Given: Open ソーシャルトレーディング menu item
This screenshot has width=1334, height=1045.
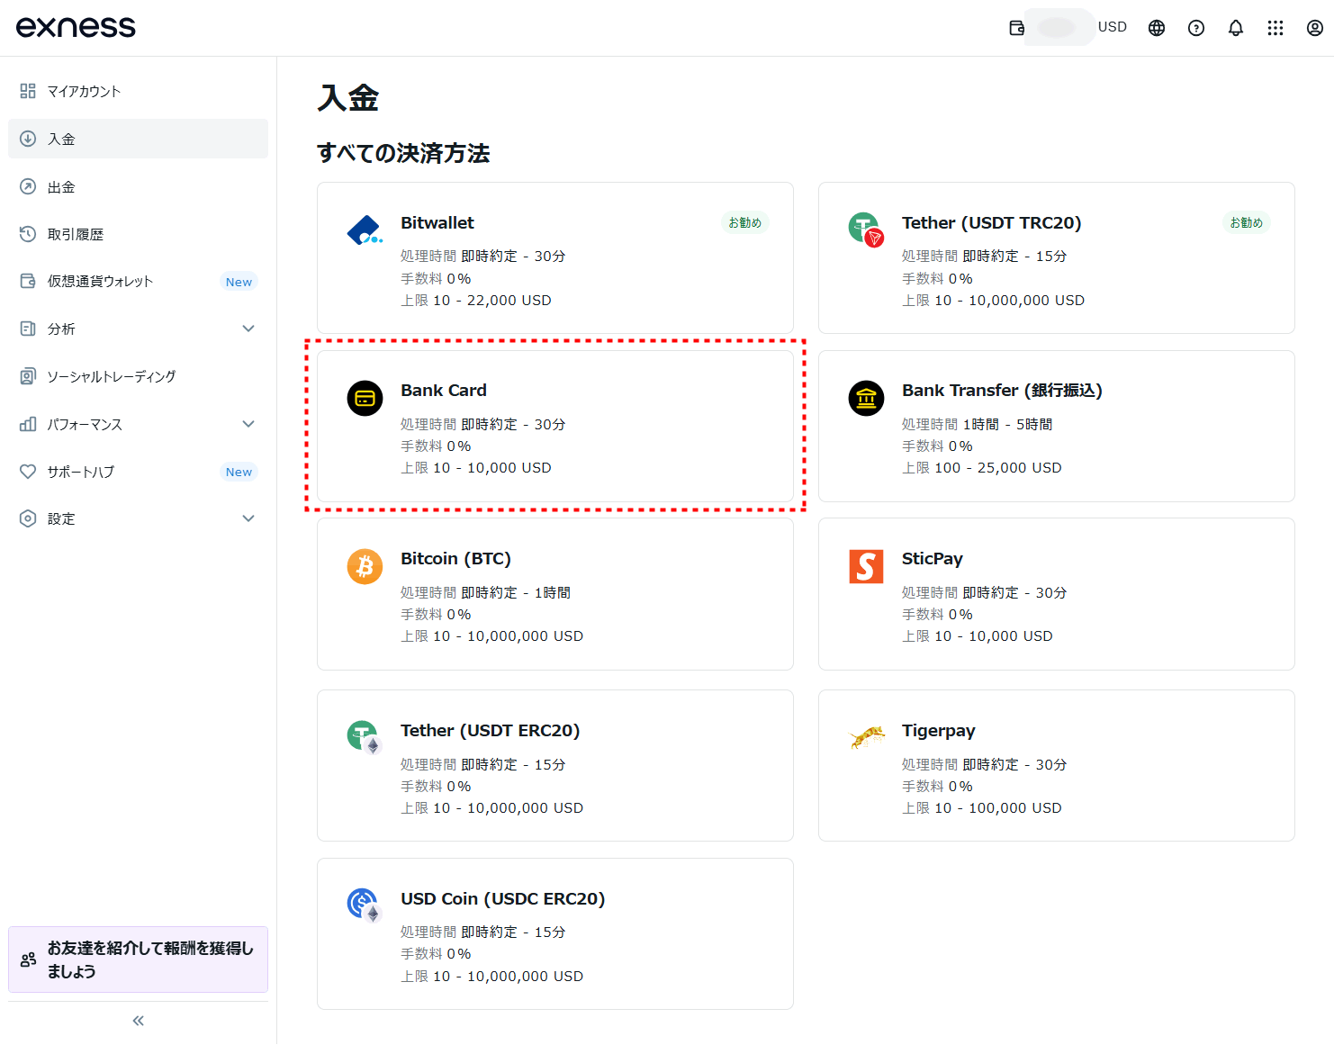Looking at the screenshot, I should click(x=138, y=376).
